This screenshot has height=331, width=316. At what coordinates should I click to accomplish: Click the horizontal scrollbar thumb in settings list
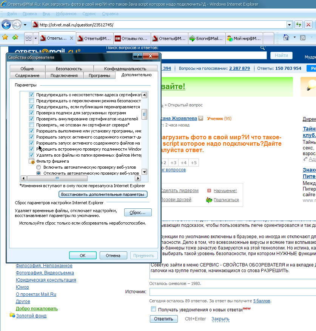57,179
